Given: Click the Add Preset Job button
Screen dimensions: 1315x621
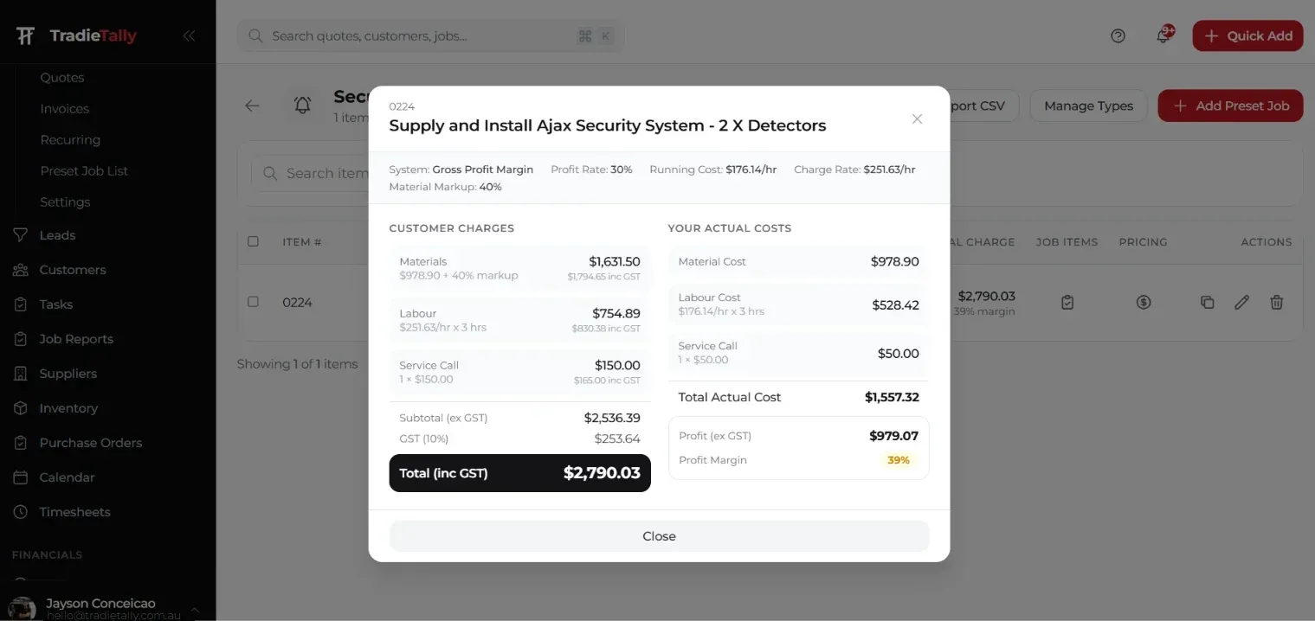Looking at the screenshot, I should click(1230, 106).
